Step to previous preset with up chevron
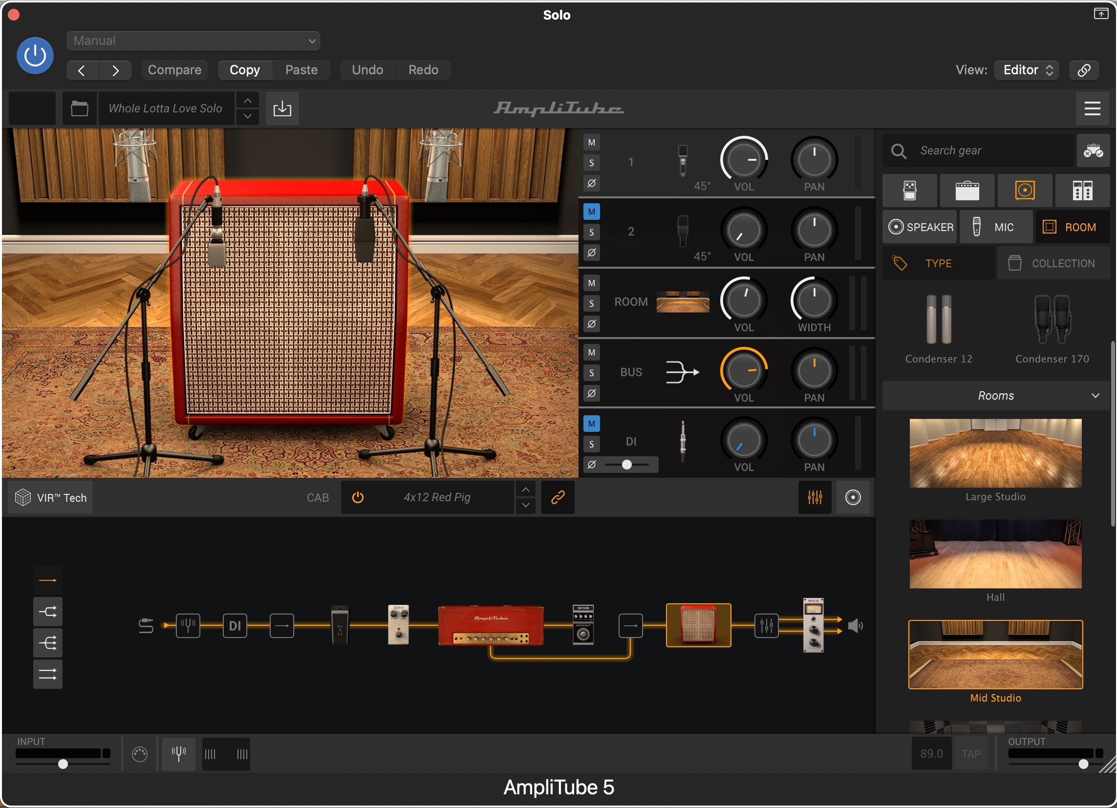The width and height of the screenshot is (1117, 808). click(248, 101)
